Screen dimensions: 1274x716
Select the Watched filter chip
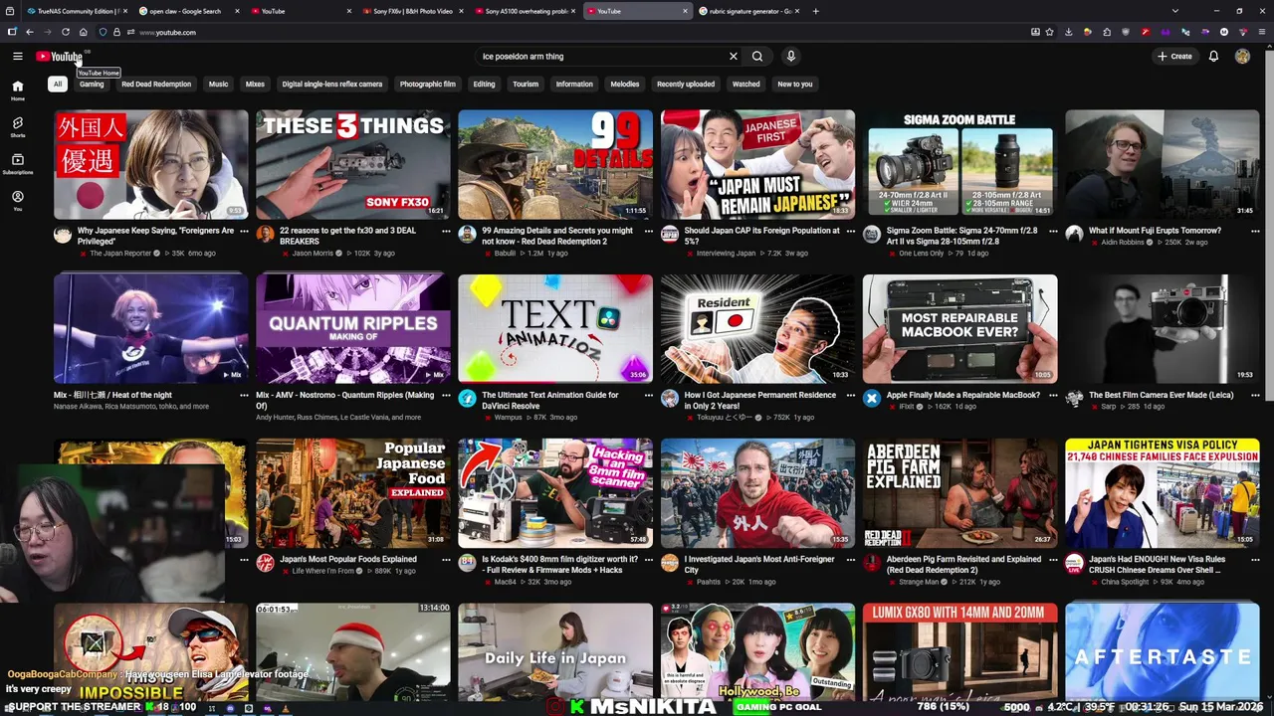[x=745, y=84]
